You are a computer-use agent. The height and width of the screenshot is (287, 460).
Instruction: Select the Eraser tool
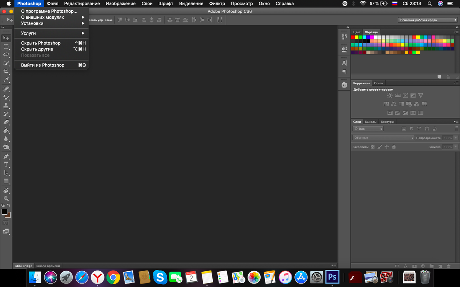point(6,122)
